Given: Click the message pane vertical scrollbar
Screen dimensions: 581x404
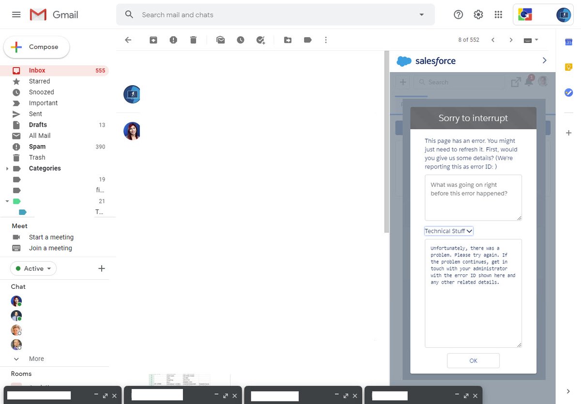Looking at the screenshot, I should 386,141.
